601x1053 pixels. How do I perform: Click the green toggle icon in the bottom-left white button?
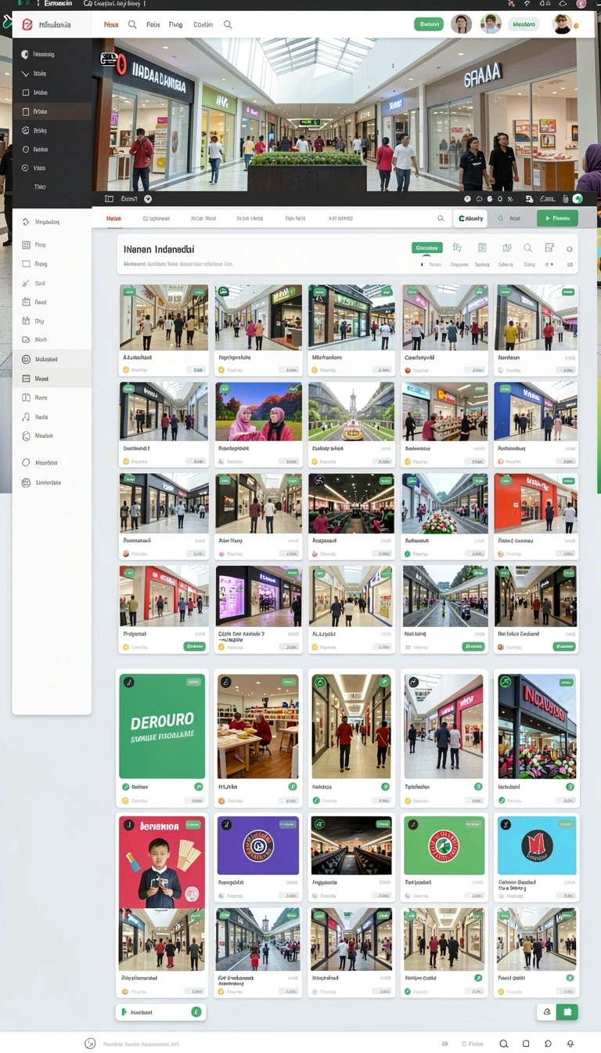click(196, 1012)
